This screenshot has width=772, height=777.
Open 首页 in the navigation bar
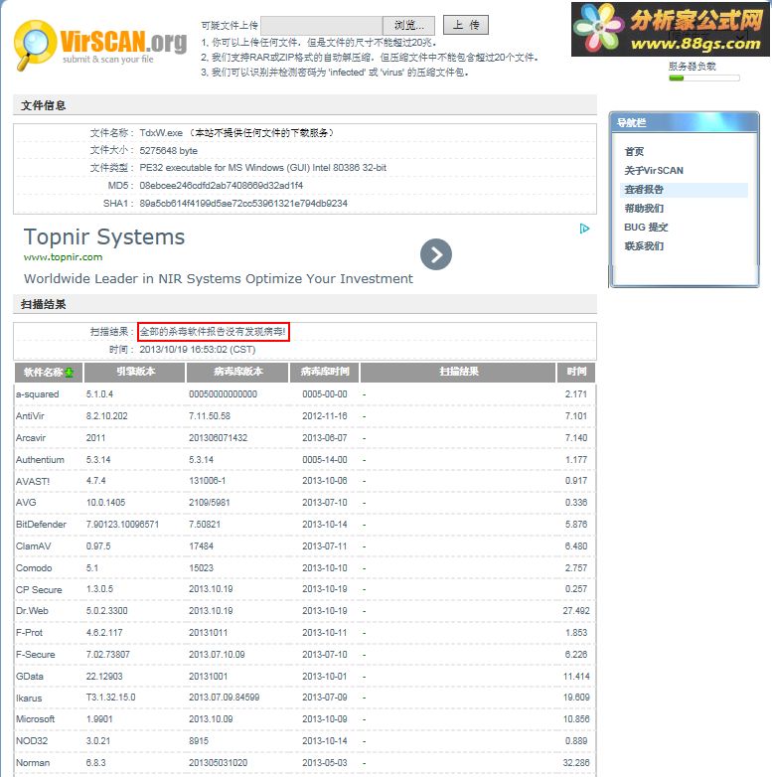634,152
